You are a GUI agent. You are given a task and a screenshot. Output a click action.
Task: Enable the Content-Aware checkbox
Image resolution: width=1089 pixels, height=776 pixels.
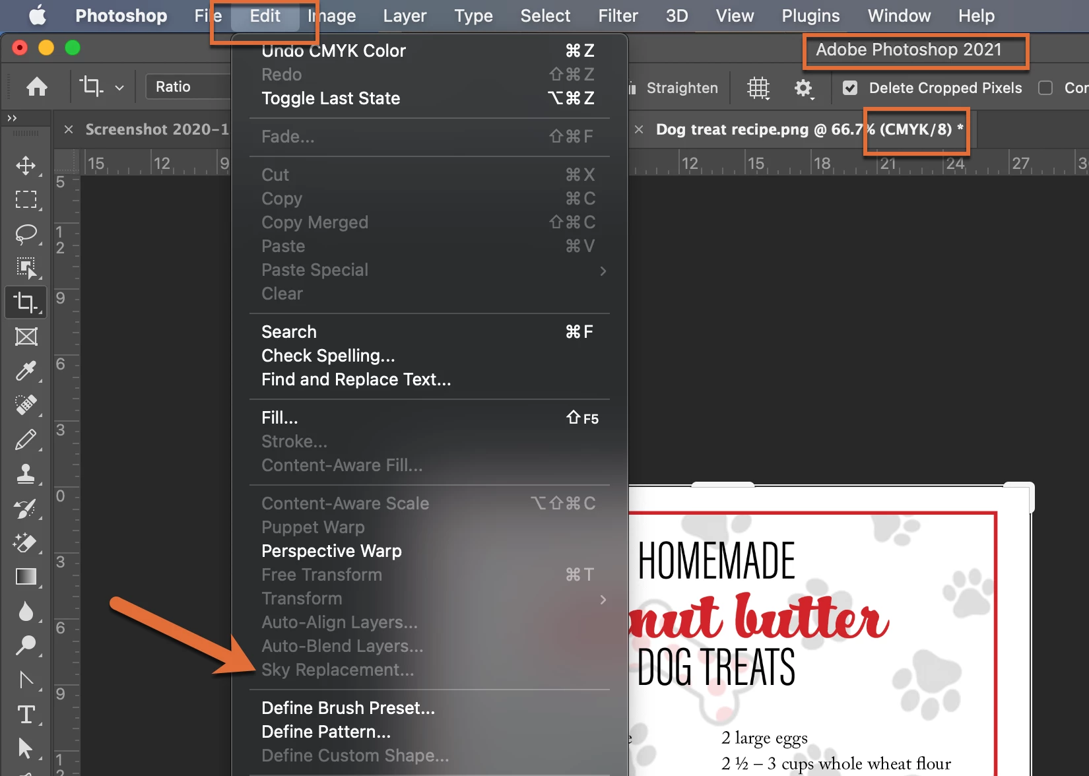click(1045, 88)
